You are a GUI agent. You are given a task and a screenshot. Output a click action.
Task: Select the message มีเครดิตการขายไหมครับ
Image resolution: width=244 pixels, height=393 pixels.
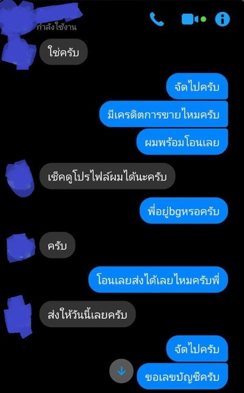pos(164,114)
